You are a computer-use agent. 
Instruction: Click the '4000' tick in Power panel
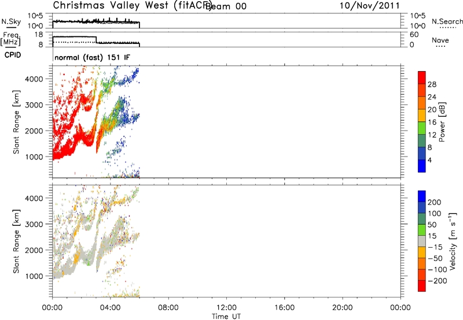pos(34,79)
